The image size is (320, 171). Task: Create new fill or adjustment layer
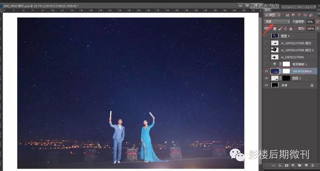click(293, 165)
